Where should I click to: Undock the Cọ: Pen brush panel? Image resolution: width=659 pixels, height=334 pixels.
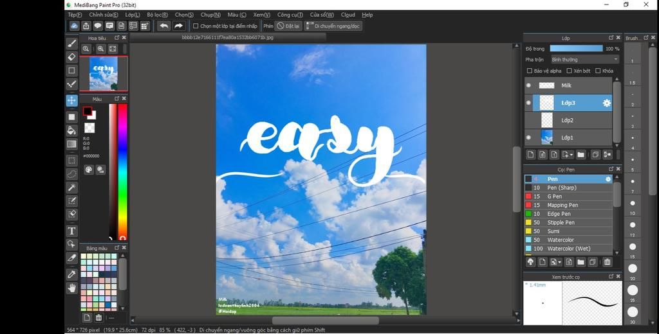[x=611, y=169]
